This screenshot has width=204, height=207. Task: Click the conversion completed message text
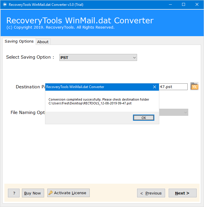[98, 99]
